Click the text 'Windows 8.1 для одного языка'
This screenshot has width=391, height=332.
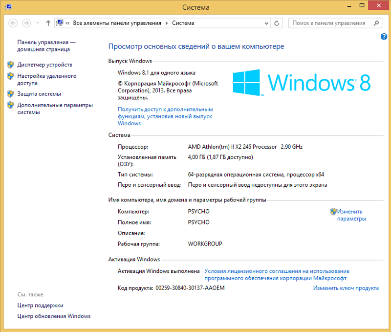click(156, 73)
